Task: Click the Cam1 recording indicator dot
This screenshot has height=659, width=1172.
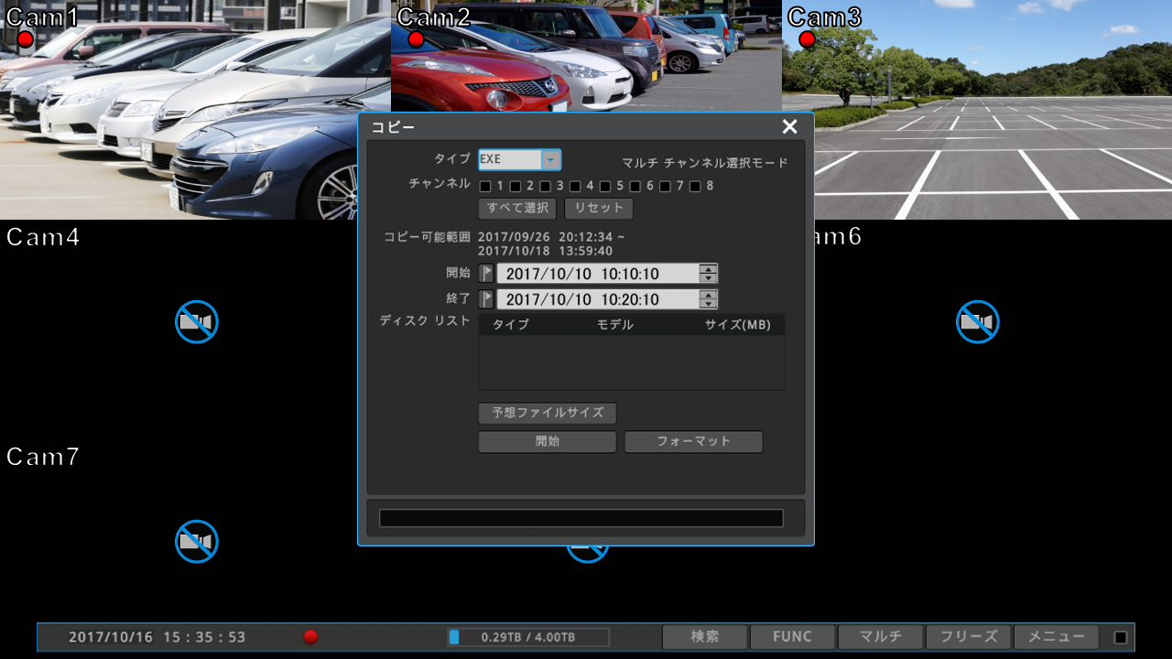Action: [25, 39]
